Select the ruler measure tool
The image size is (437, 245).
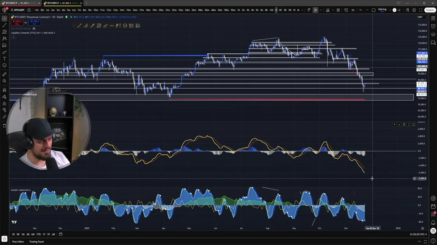(4, 74)
